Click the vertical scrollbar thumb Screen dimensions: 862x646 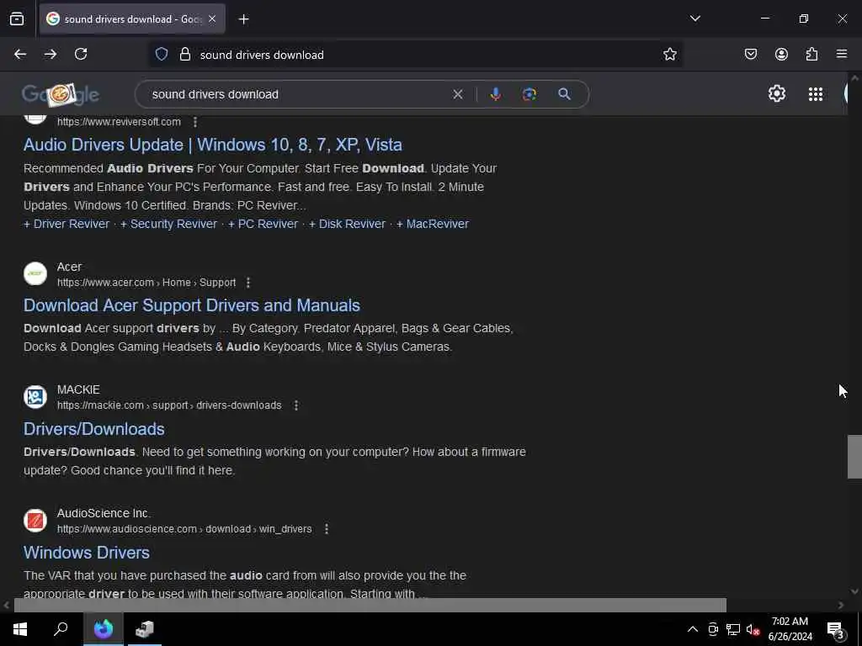click(854, 457)
